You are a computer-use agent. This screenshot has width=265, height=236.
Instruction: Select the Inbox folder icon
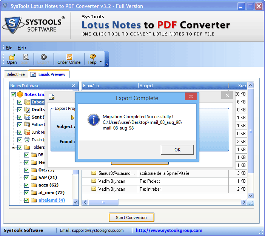(x=27, y=102)
